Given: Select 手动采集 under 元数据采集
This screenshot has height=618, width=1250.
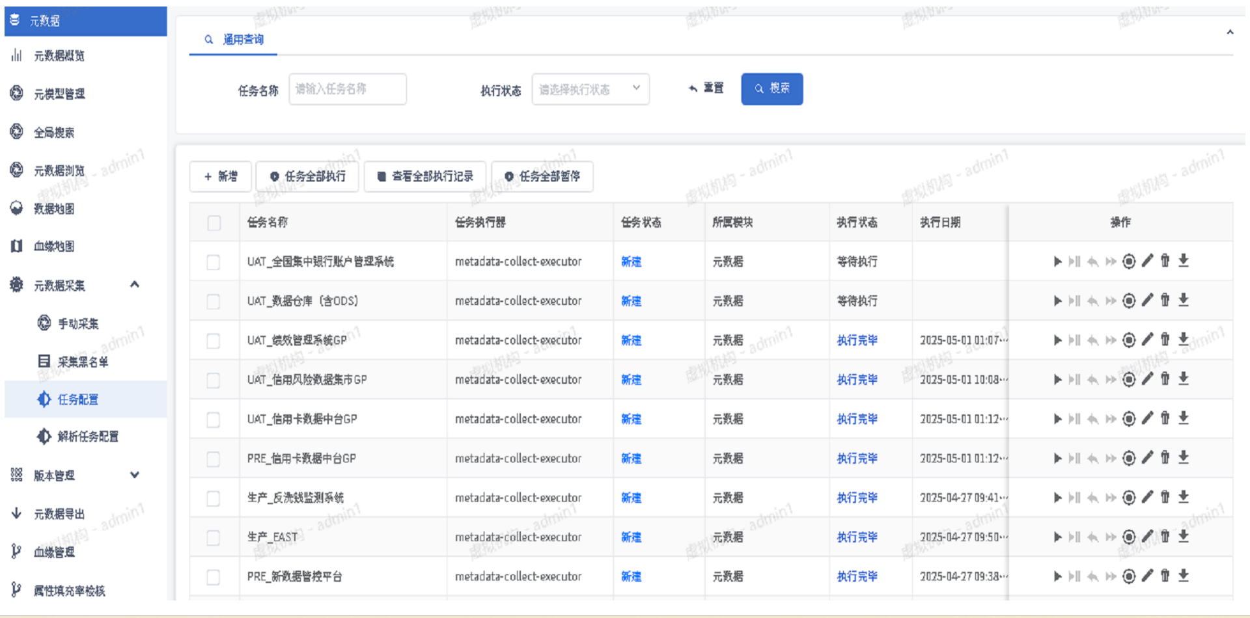Looking at the screenshot, I should [x=78, y=324].
